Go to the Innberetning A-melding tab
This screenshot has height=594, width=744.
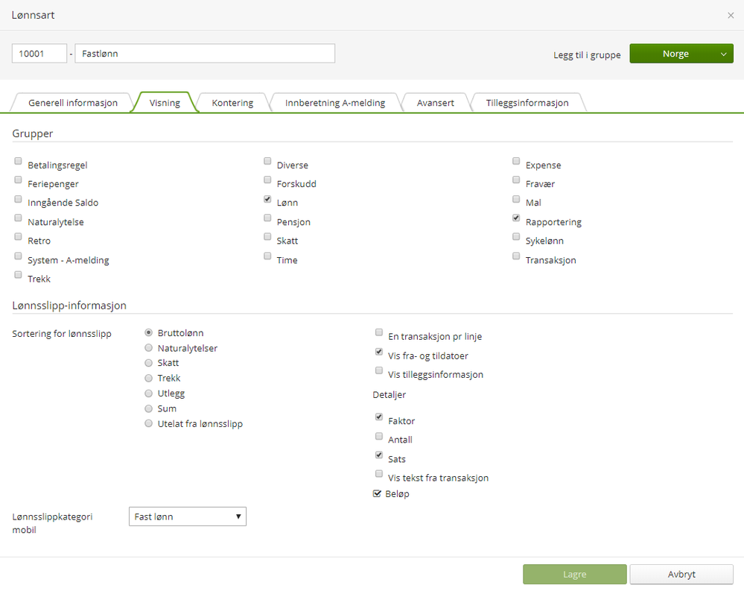pos(335,103)
